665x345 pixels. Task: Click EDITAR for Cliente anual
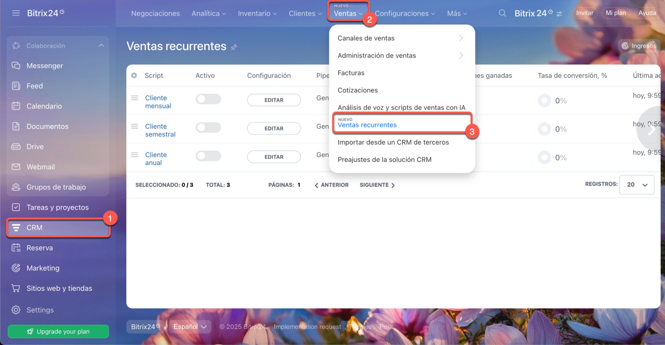point(274,157)
